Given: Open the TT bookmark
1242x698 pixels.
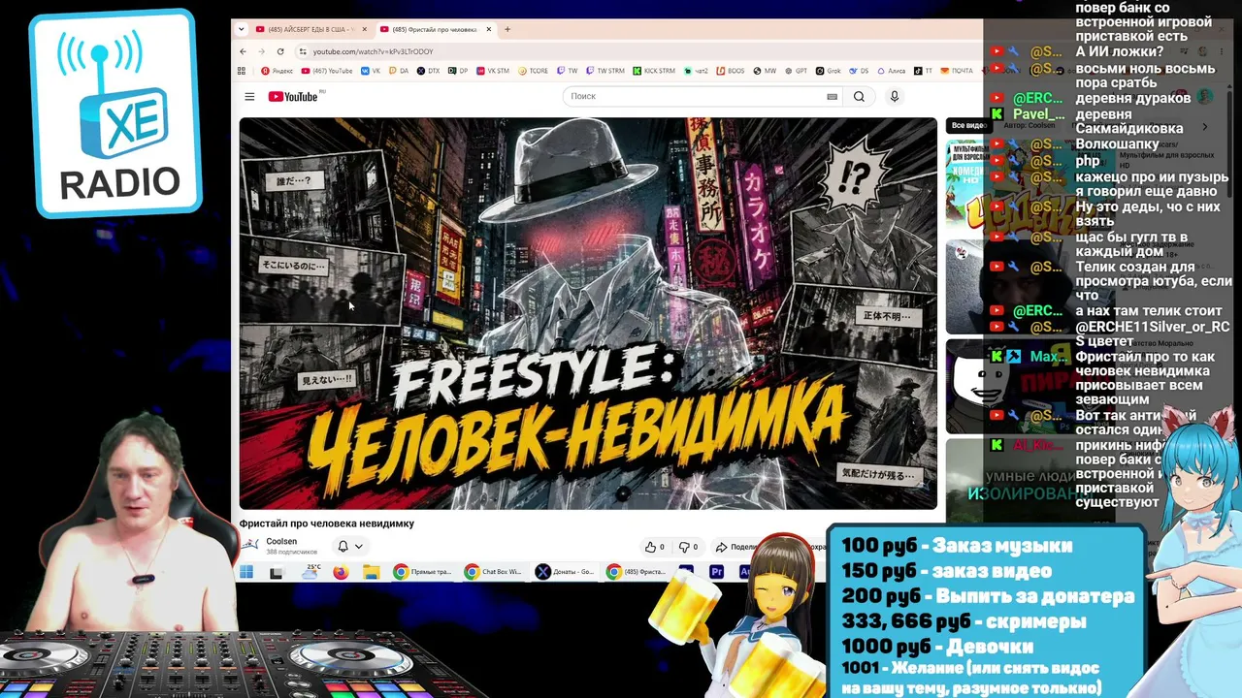Looking at the screenshot, I should (923, 71).
